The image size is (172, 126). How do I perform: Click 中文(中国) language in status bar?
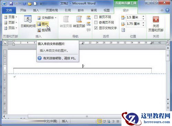point(50,121)
